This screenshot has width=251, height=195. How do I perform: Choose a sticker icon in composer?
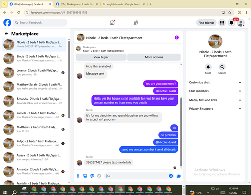click(92, 176)
